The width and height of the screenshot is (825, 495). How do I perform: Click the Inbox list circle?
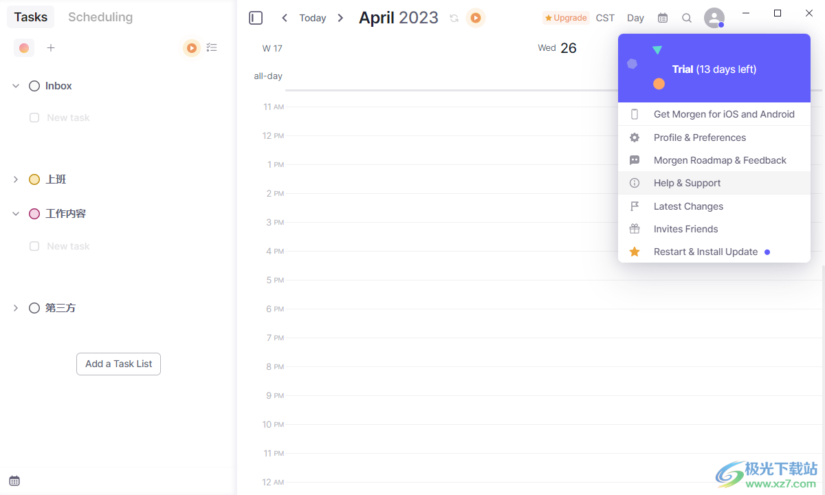34,86
